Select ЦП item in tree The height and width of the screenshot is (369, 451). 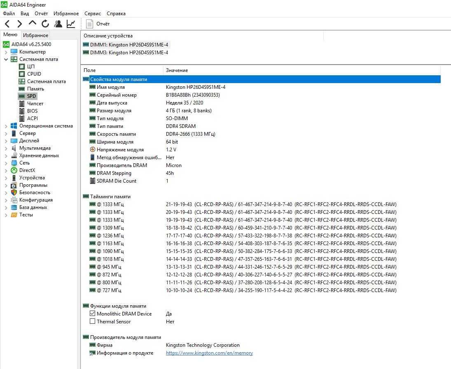(x=31, y=67)
